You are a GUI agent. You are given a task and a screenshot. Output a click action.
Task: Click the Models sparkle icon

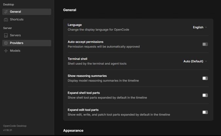[x=6, y=51]
